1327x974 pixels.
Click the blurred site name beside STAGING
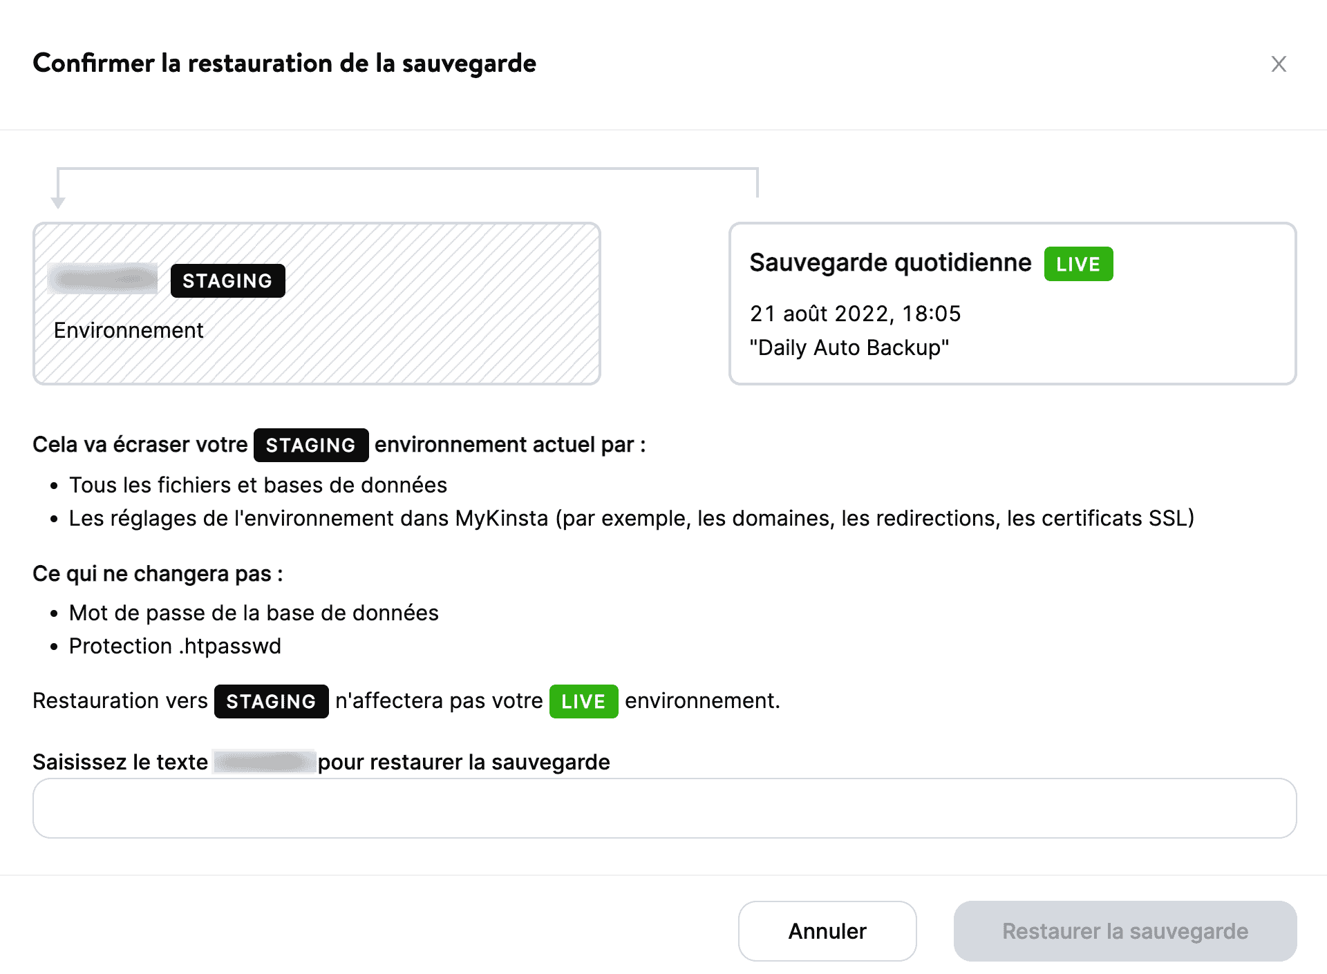[x=102, y=279]
